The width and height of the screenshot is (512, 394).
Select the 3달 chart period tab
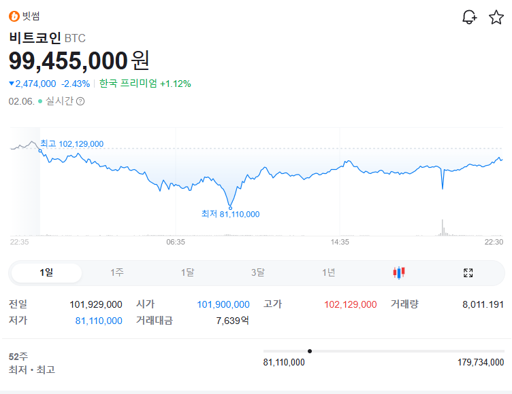(x=258, y=272)
